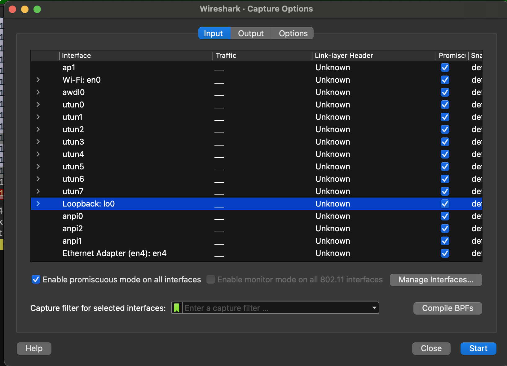The image size is (507, 366).
Task: Expand the utun5 interface row
Action: tap(38, 167)
